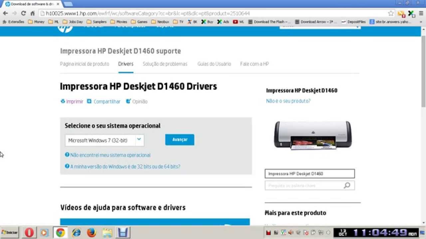Open the Guias do Usuário tab

[214, 64]
